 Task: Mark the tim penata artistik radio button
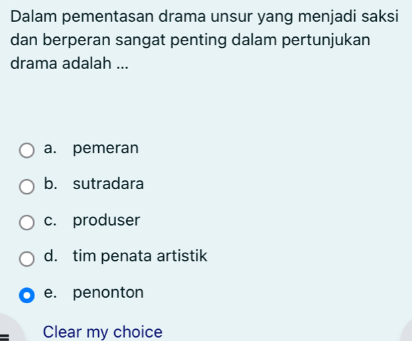27,258
